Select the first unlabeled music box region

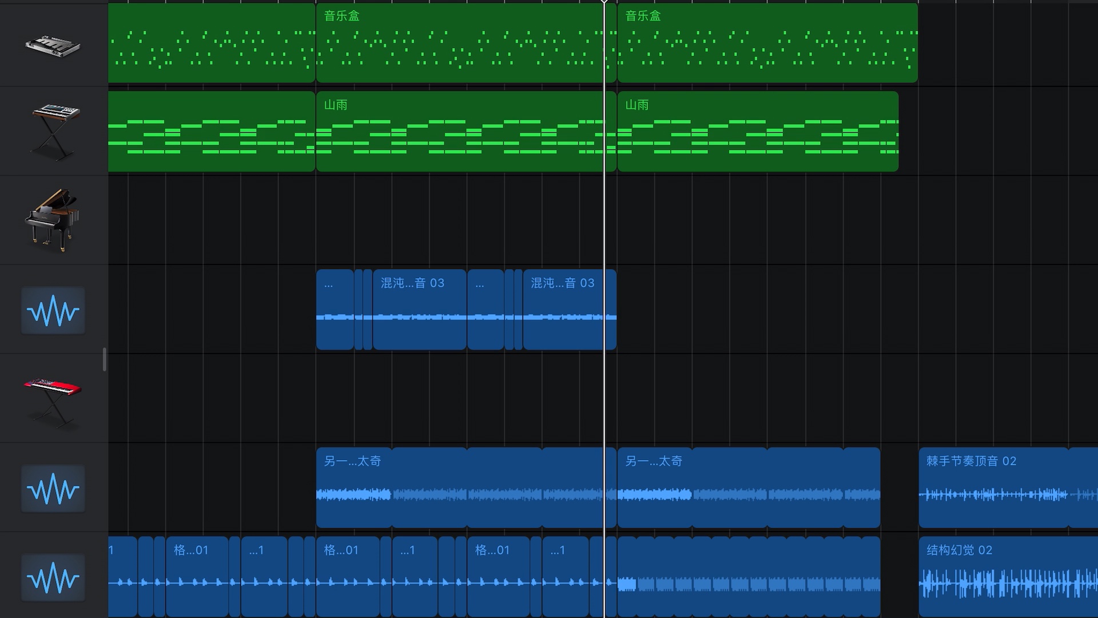pos(212,43)
